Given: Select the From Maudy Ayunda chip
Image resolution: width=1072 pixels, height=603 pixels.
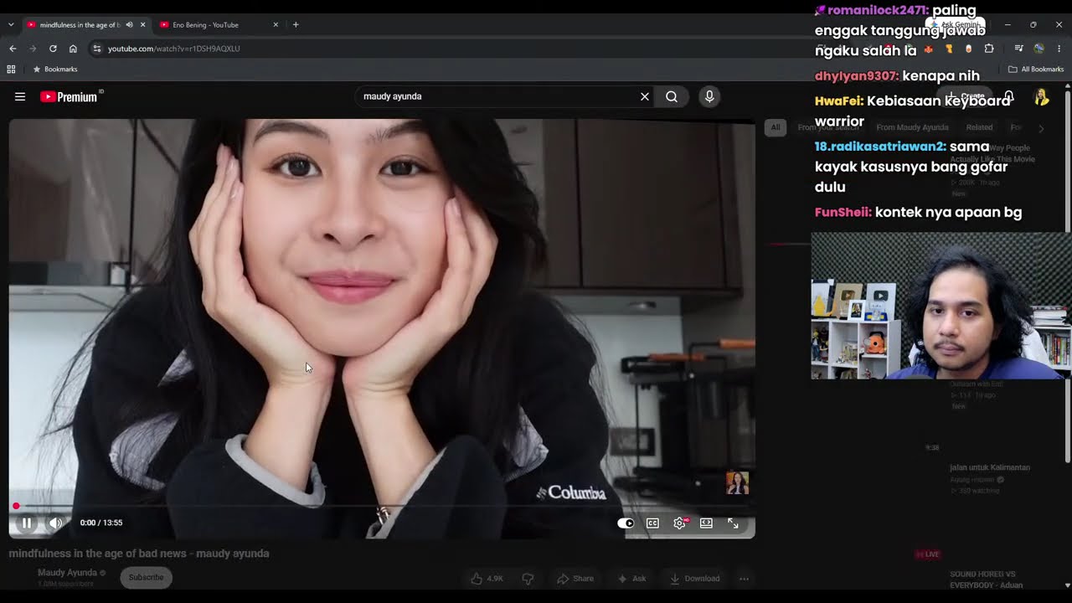Looking at the screenshot, I should tap(912, 127).
